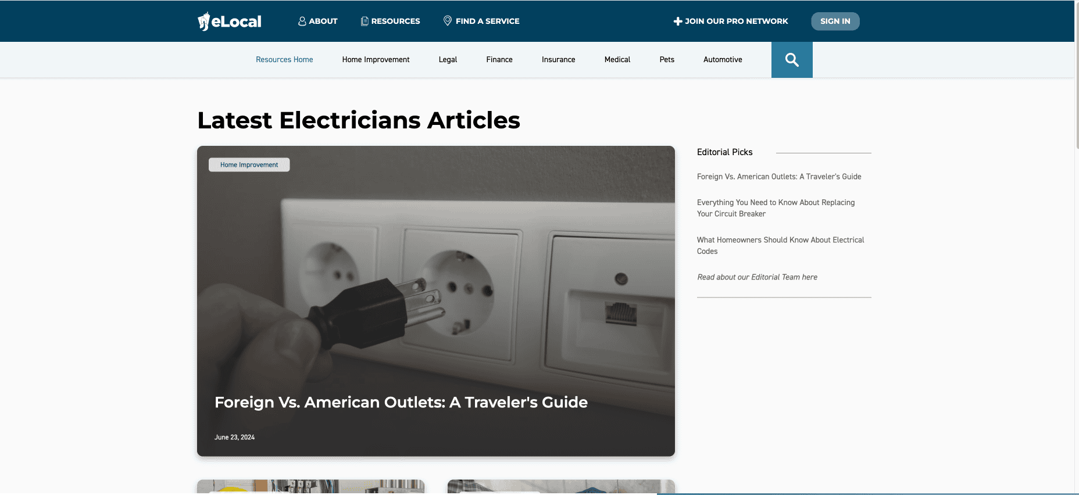1079x495 pixels.
Task: Select the Resources Home tab
Action: click(284, 60)
